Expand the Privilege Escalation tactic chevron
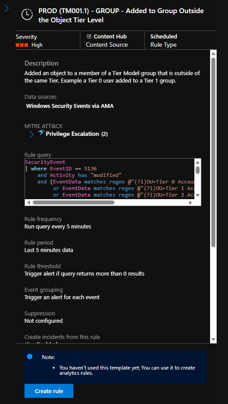 (31, 135)
